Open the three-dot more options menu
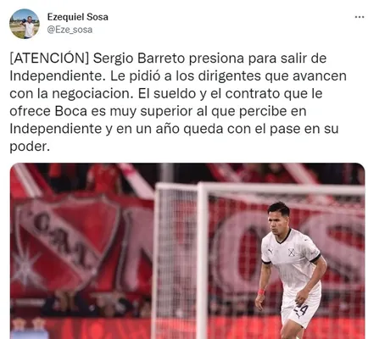This screenshot has height=339, width=368. (x=360, y=18)
